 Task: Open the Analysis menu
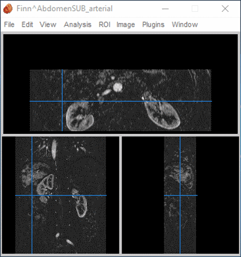[78, 25]
